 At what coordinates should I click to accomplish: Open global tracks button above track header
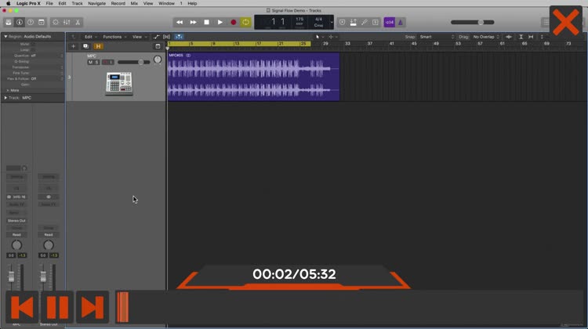tap(158, 46)
